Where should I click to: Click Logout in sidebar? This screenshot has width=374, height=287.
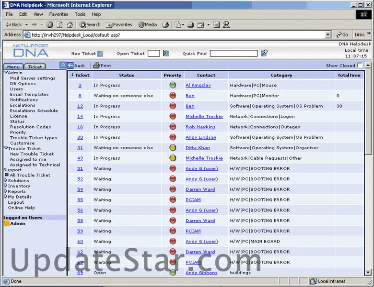tap(16, 202)
